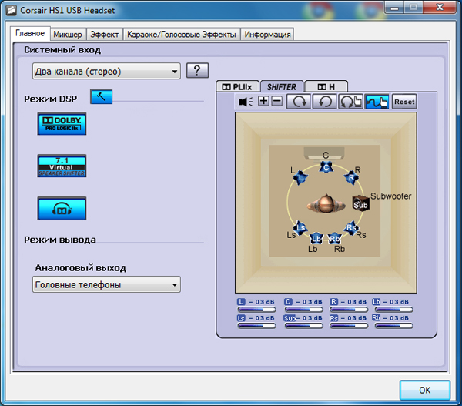Adjust the R channel volume slider
Screen dimensions: 462x406
pyautogui.click(x=349, y=310)
